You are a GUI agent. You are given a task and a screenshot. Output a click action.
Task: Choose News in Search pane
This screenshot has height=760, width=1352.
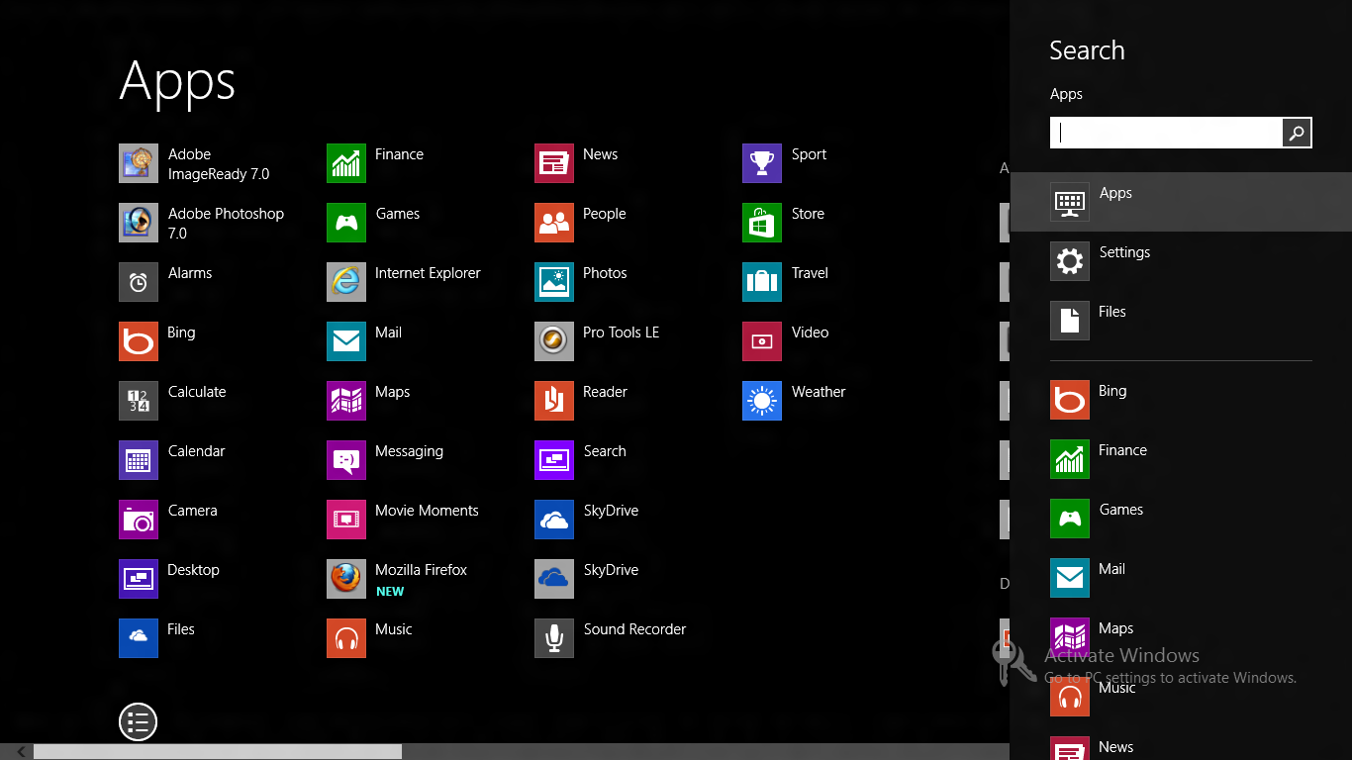1181,745
